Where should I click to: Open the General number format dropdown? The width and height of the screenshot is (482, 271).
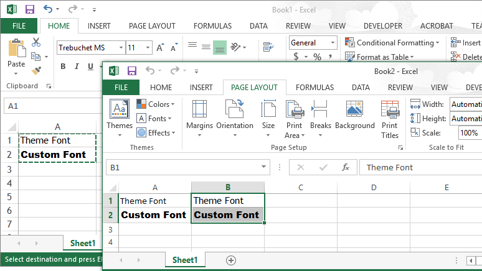333,43
